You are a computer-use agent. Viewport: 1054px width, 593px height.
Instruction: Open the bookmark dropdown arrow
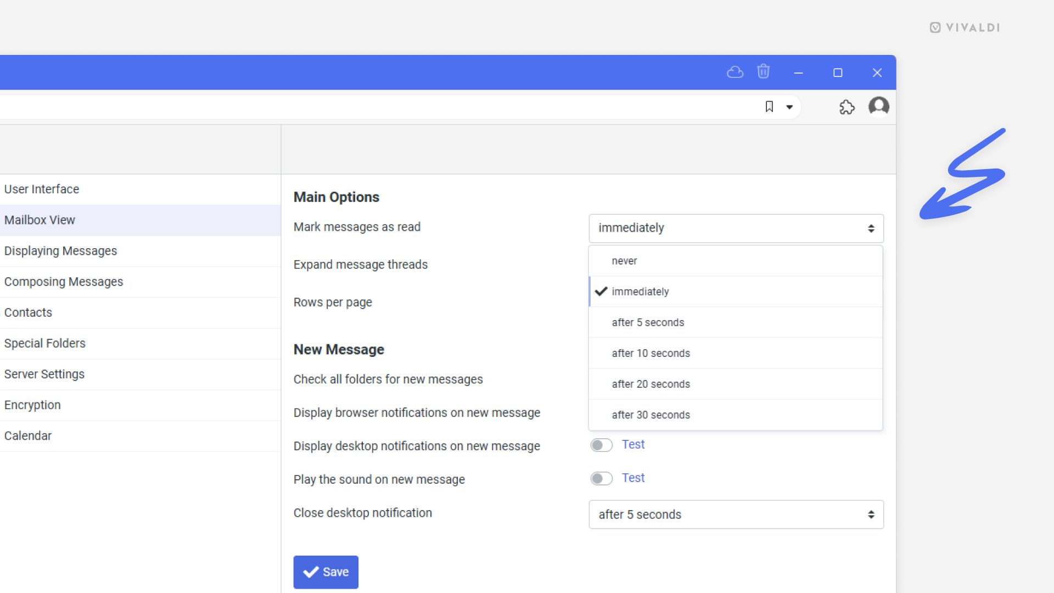pyautogui.click(x=789, y=107)
